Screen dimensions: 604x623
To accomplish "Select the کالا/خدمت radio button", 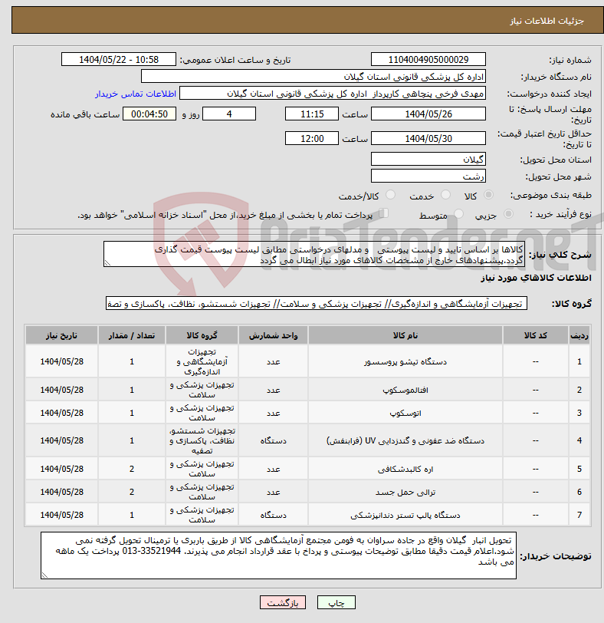I will tap(390, 195).
